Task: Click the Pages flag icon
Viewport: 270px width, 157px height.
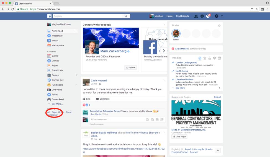Action: [49, 65]
